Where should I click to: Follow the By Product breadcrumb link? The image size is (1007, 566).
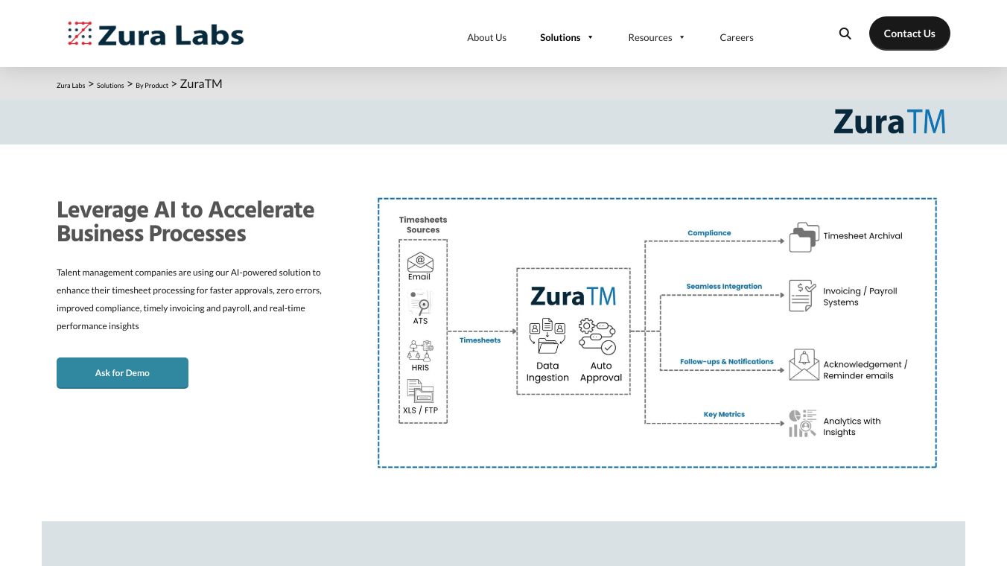pyautogui.click(x=152, y=86)
